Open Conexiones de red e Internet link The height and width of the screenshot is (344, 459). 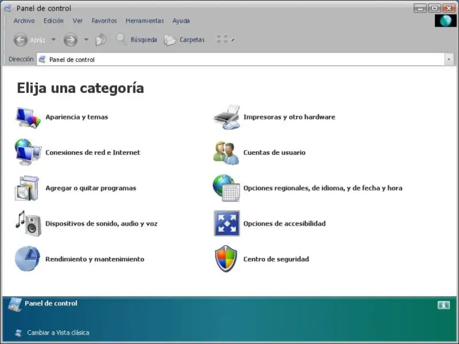point(93,153)
